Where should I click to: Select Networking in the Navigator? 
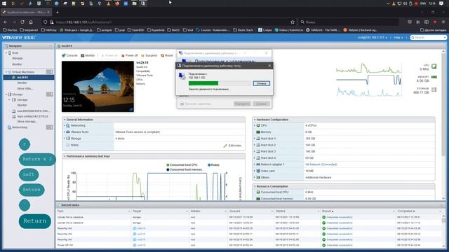click(x=20, y=127)
